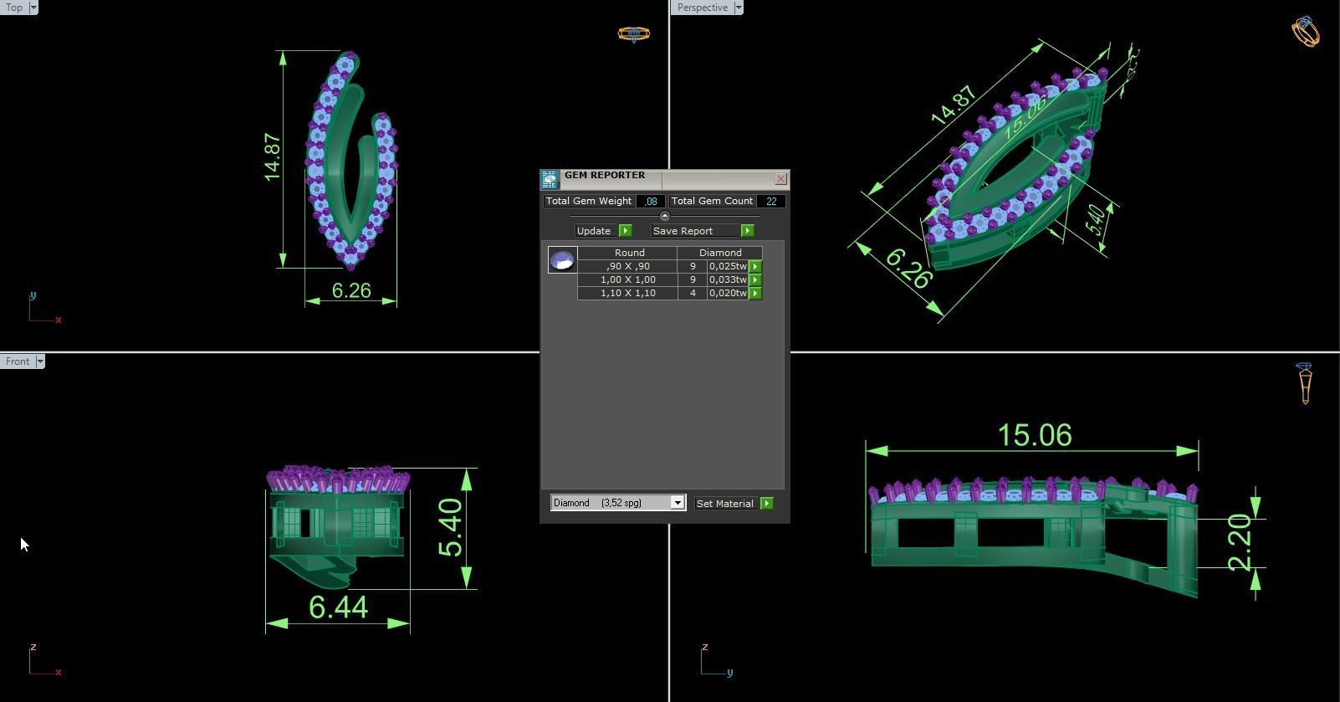The width and height of the screenshot is (1340, 702).
Task: Click the green Set Material arrow
Action: 767,503
